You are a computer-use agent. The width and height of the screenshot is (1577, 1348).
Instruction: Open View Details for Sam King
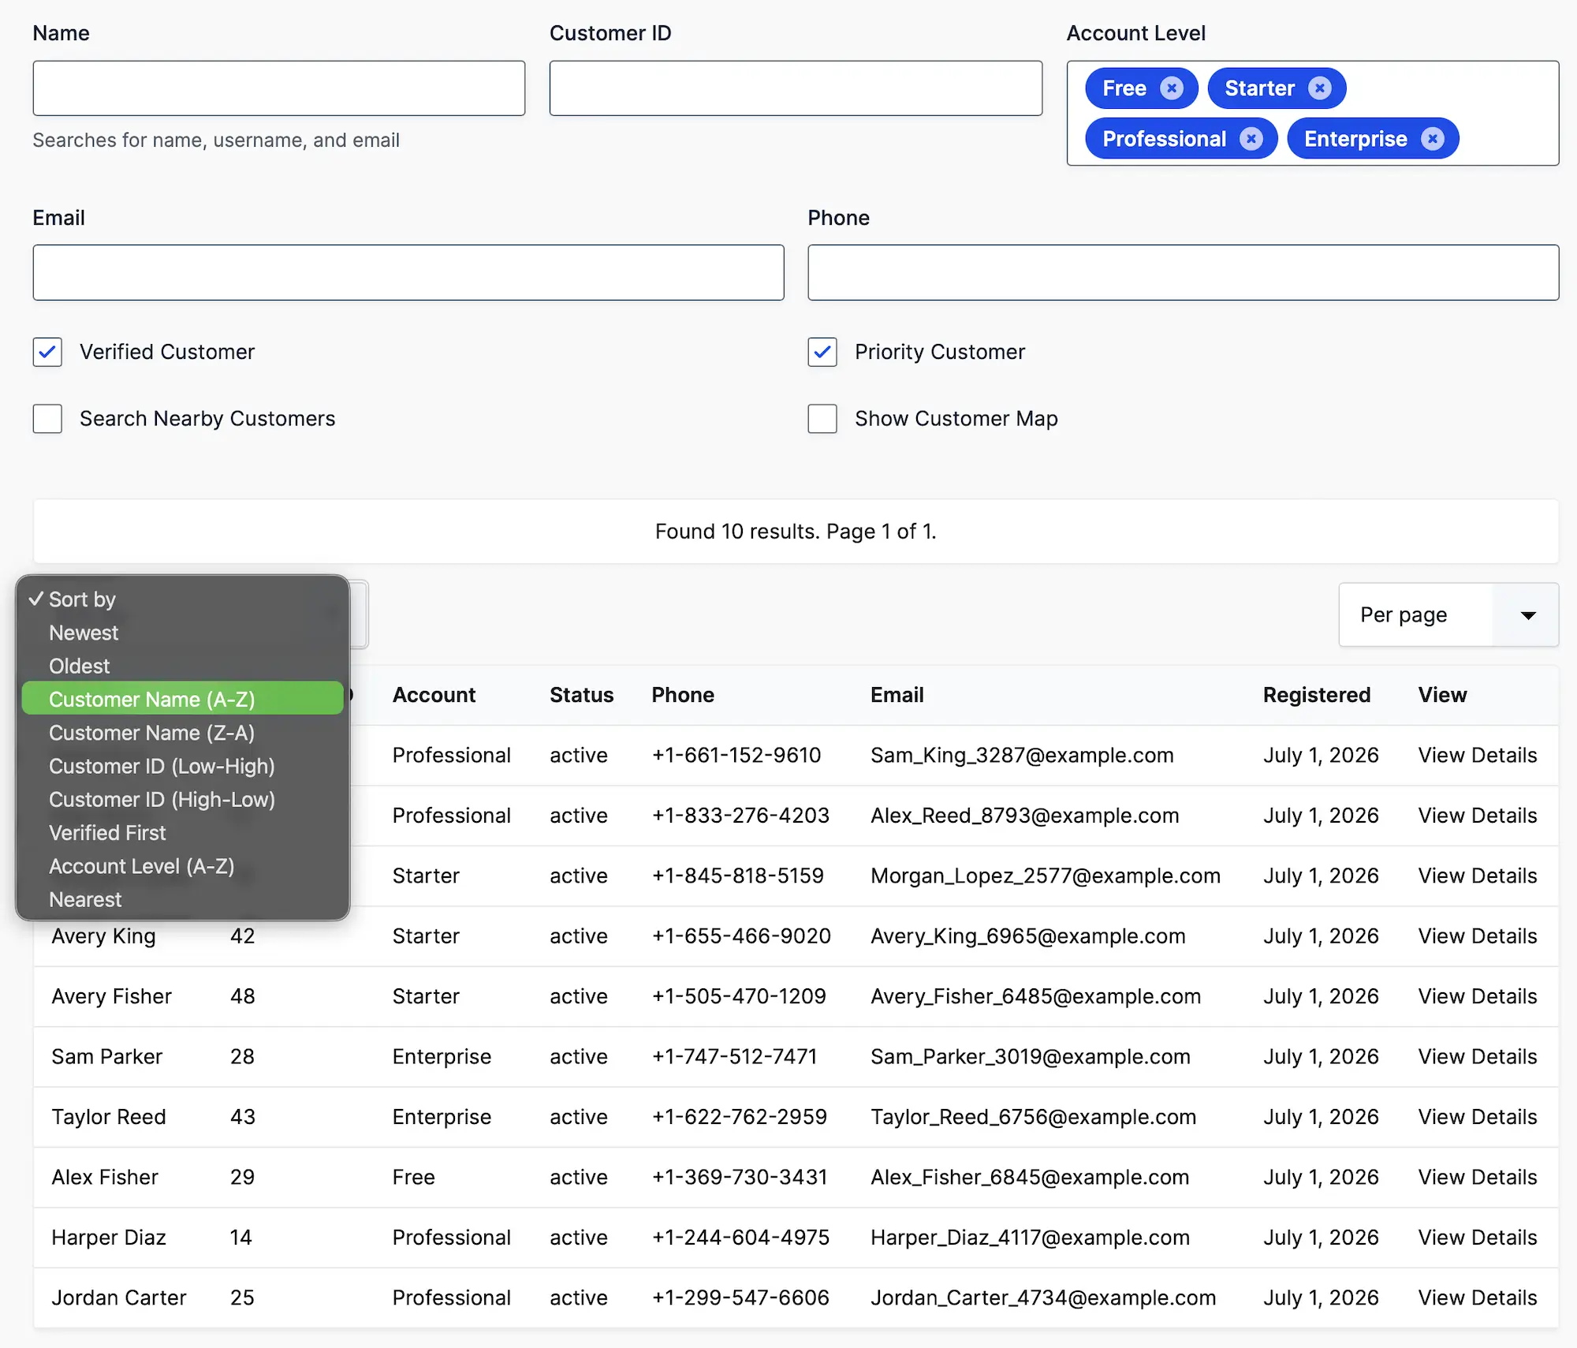pos(1478,756)
